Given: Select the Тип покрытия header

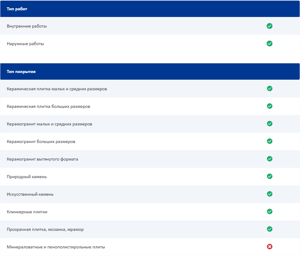Looking at the screenshot, I should (x=21, y=72).
